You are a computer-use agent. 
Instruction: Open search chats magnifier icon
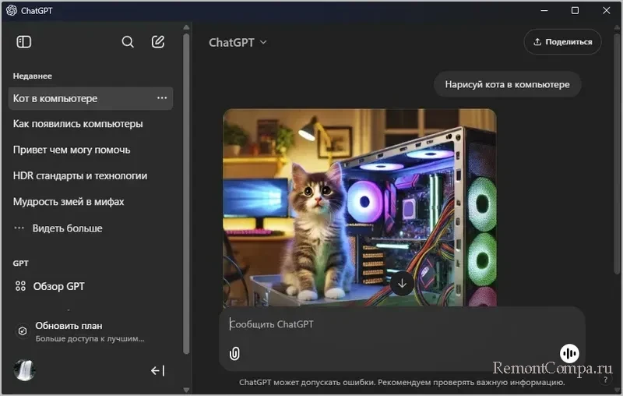pos(128,42)
